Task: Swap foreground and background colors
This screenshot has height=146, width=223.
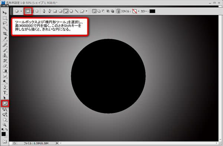Action: [7, 129]
